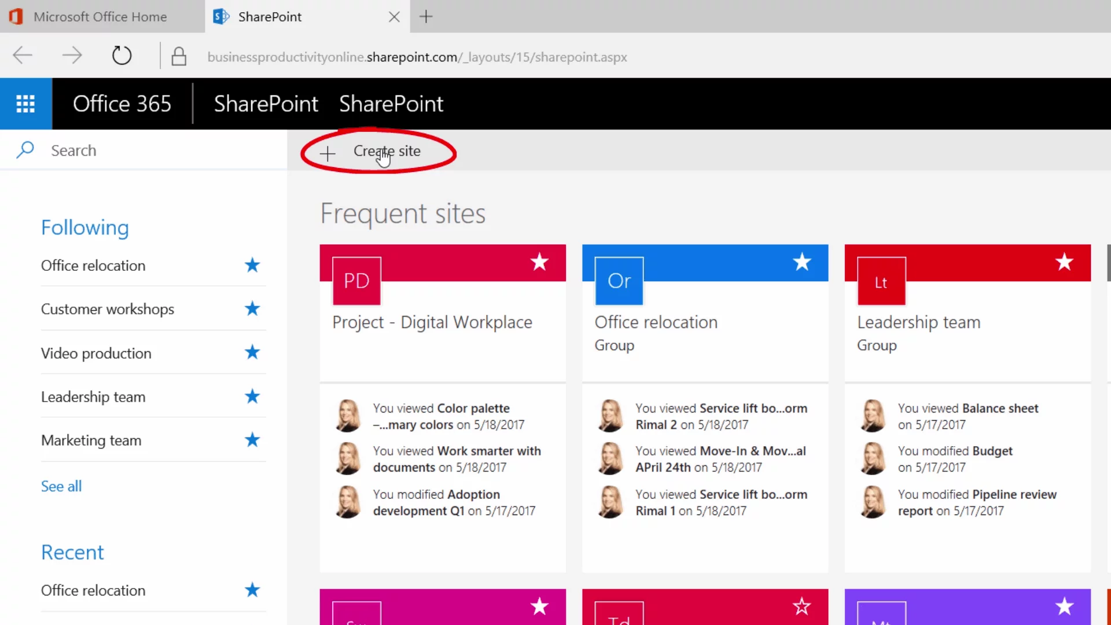Toggle star on bottom purple site card
The width and height of the screenshot is (1111, 625).
1065,606
